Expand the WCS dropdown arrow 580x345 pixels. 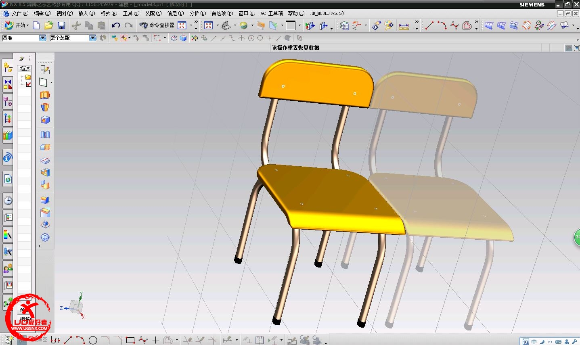click(x=366, y=26)
